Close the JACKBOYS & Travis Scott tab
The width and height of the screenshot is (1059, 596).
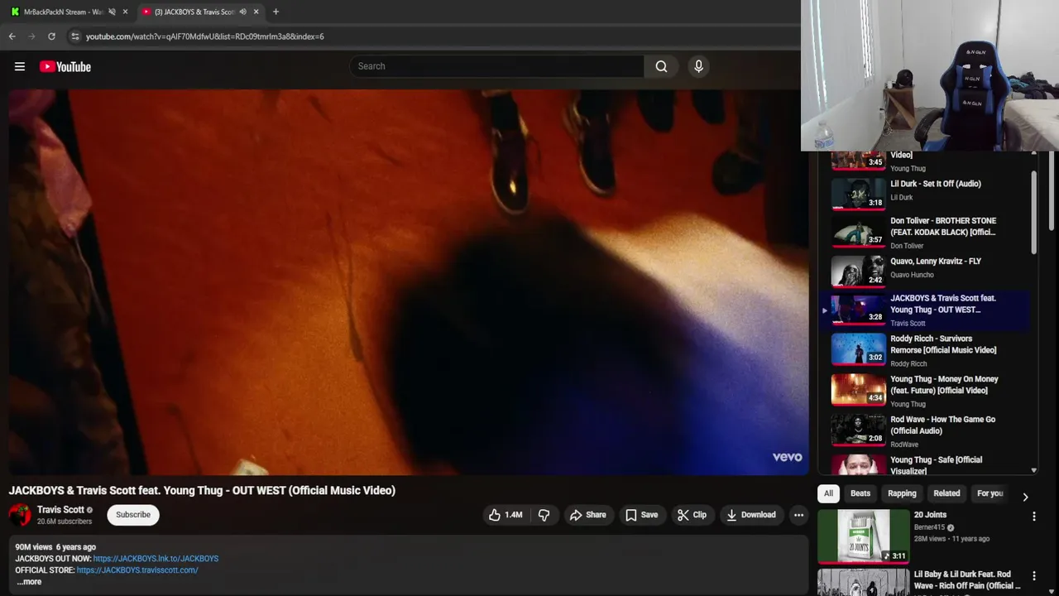coord(256,12)
